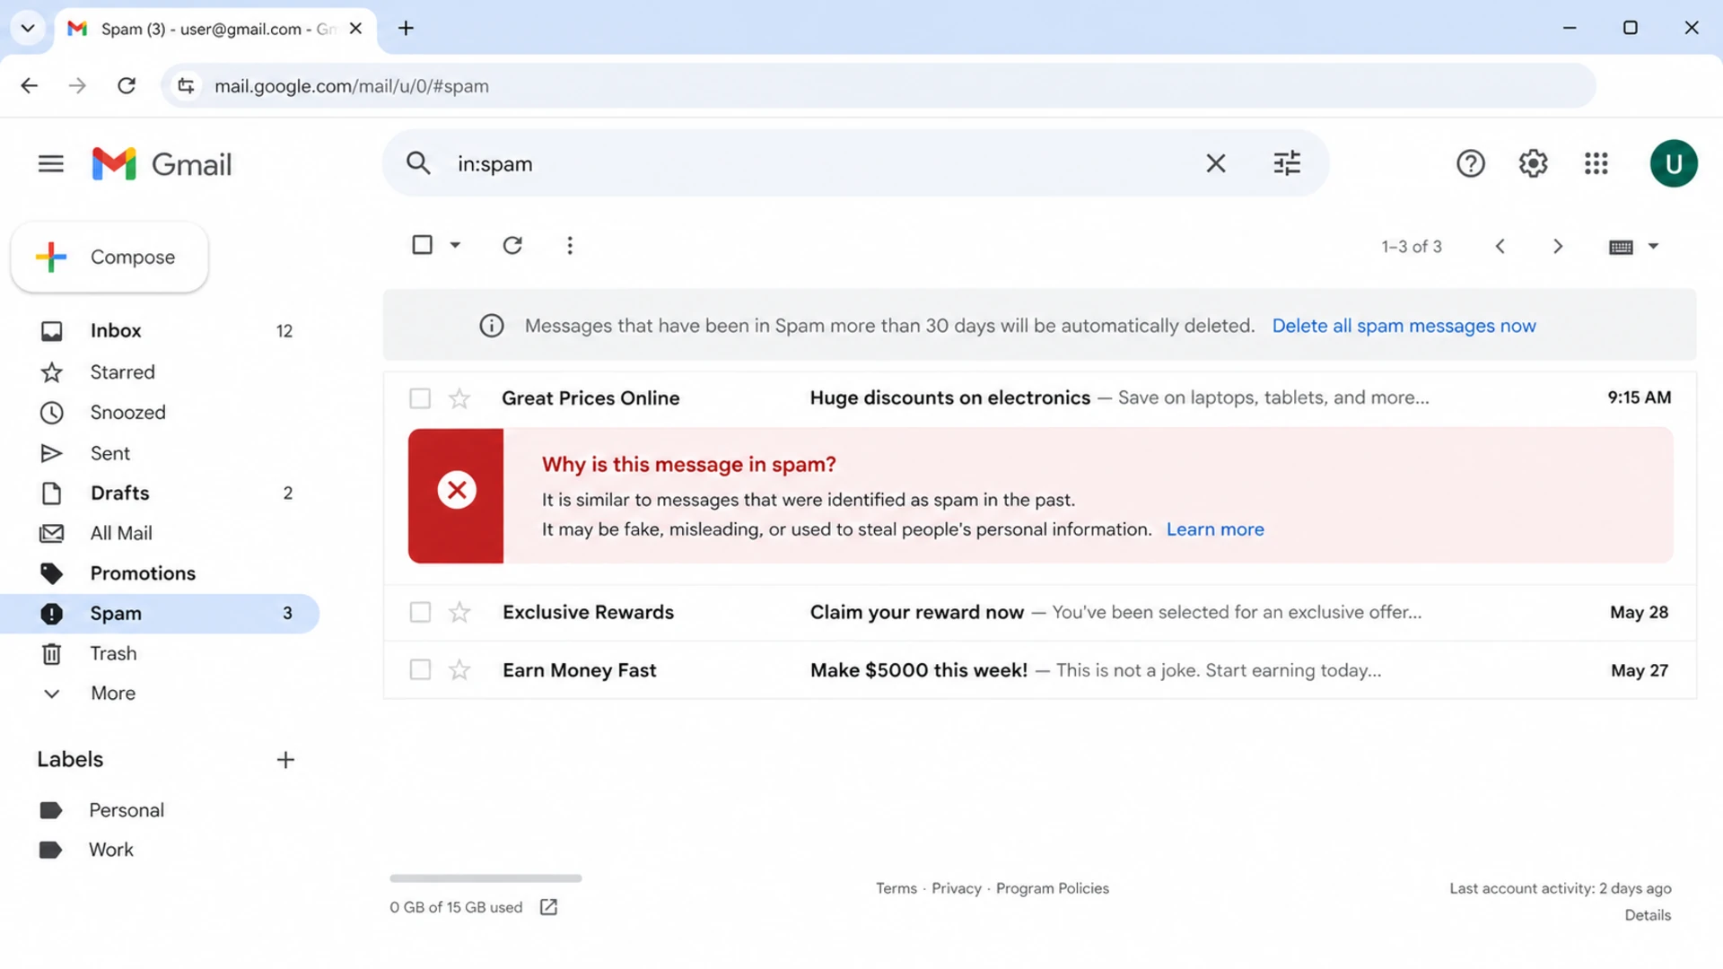1723x969 pixels.
Task: Open the More three-dot toolbar menu
Action: coord(570,245)
